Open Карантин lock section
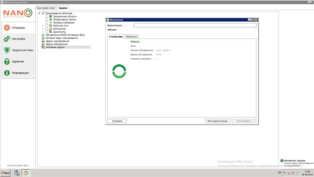 (18, 62)
